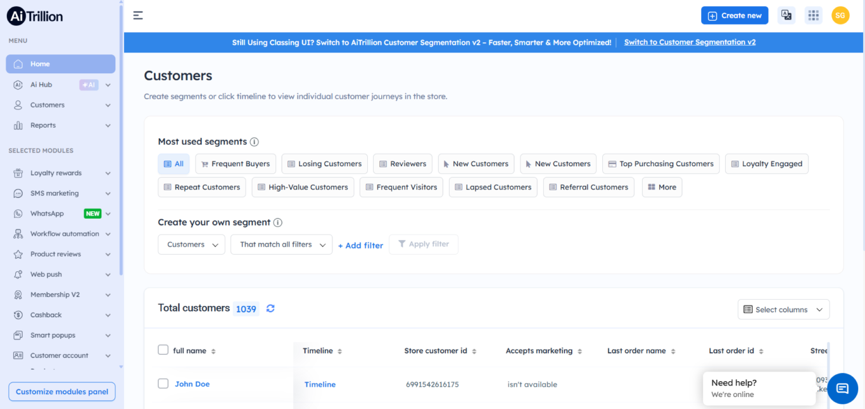Open the live chat bubble icon
The image size is (865, 409).
pyautogui.click(x=842, y=388)
